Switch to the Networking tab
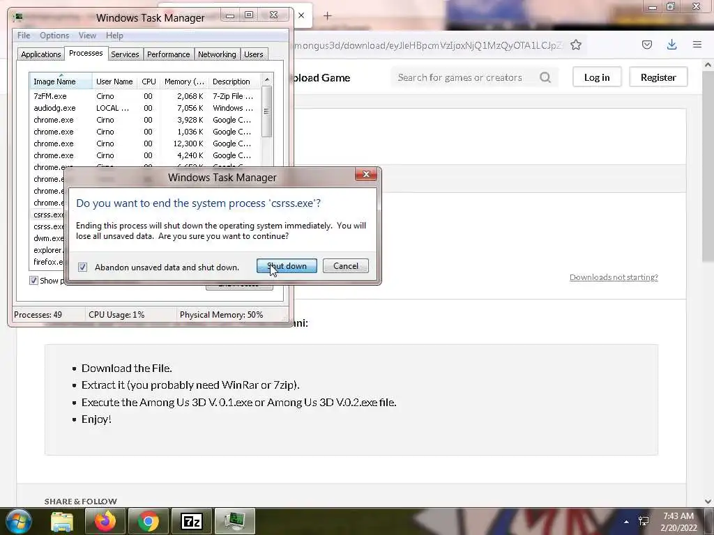Image resolution: width=714 pixels, height=535 pixels. pyautogui.click(x=217, y=54)
